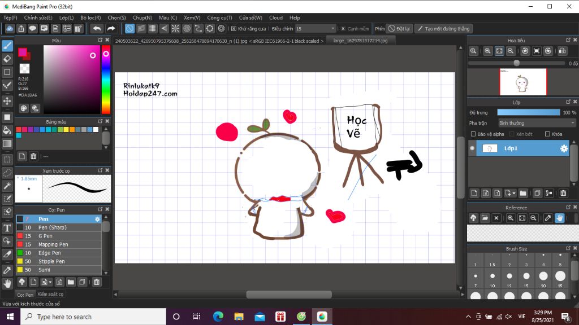Select the concentric circle snap icon
The width and height of the screenshot is (579, 325).
coord(187,28)
